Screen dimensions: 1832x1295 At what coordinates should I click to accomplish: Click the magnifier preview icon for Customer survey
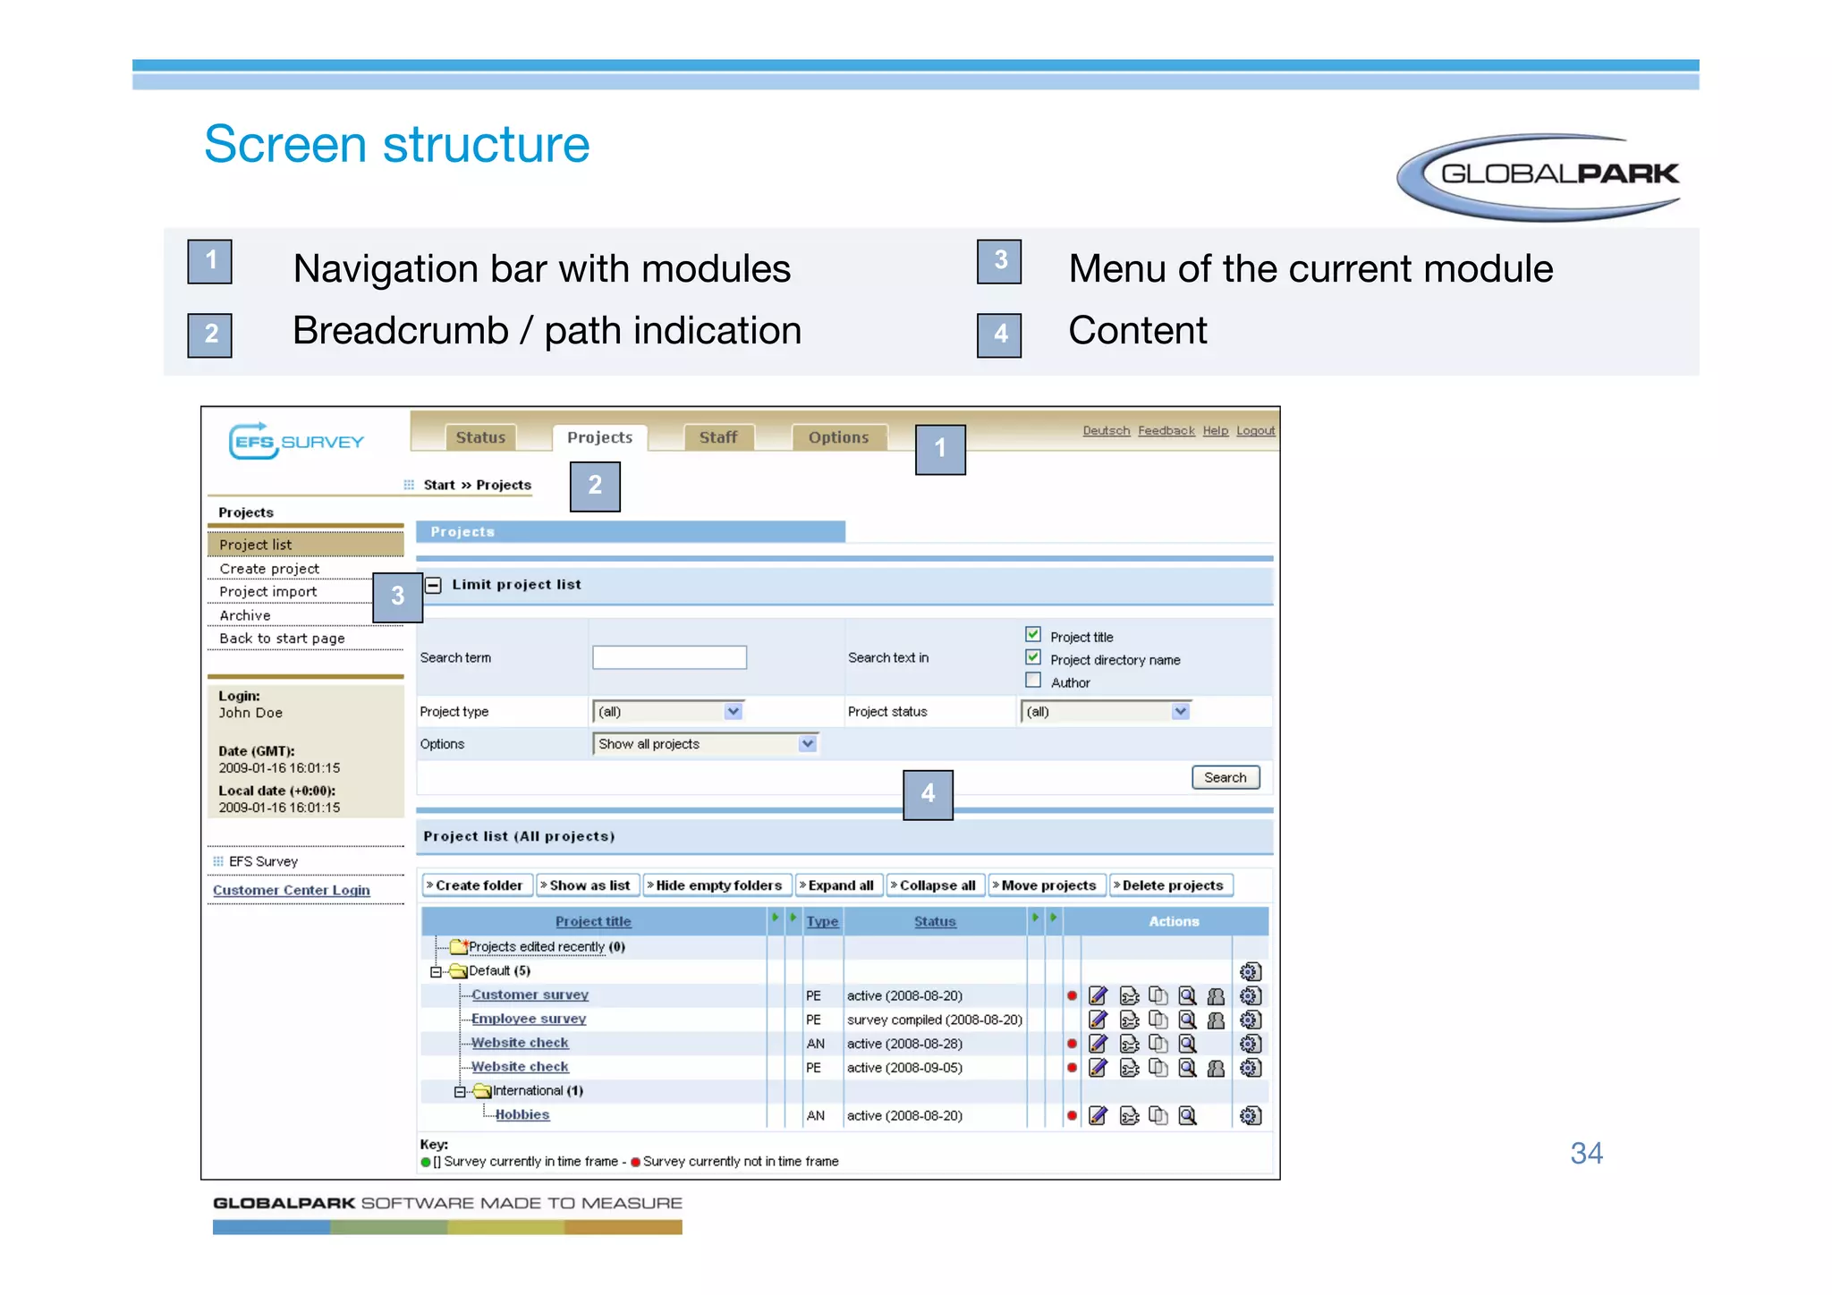pos(1187,995)
